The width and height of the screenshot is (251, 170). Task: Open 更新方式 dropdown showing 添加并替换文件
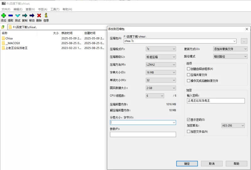click(230, 49)
